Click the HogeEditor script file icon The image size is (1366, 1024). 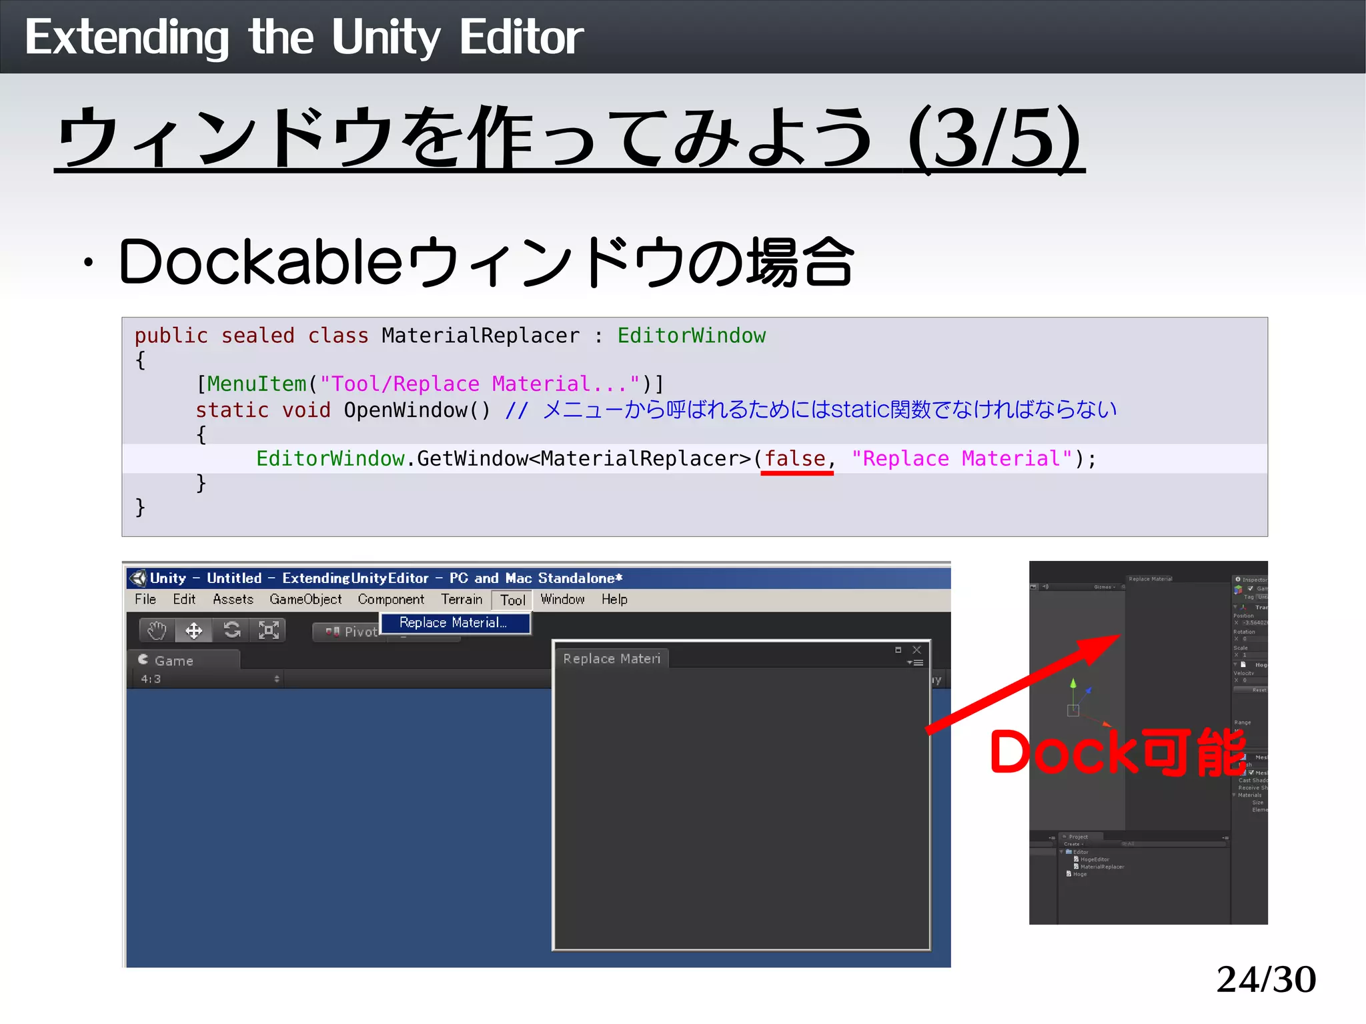pyautogui.click(x=1076, y=859)
